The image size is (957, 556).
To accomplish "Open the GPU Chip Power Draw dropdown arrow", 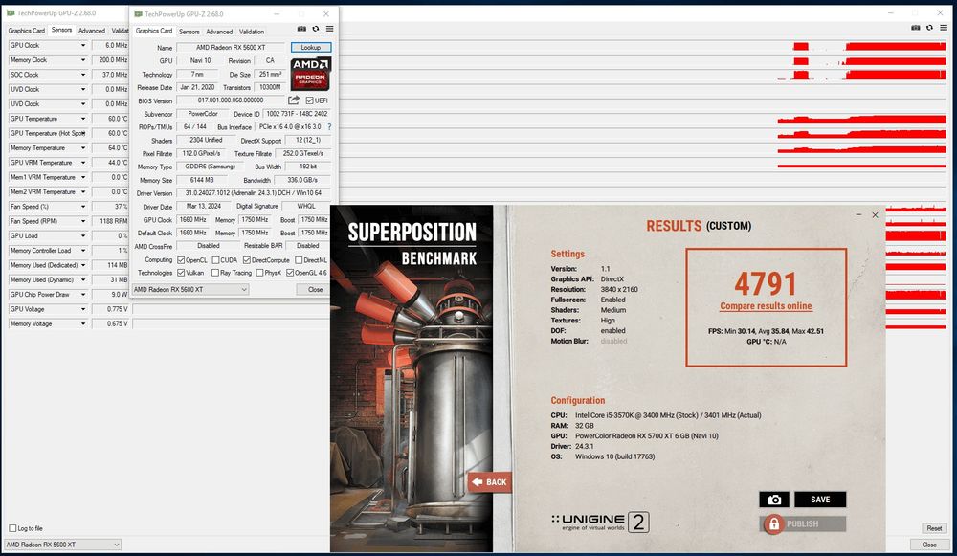I will click(83, 294).
